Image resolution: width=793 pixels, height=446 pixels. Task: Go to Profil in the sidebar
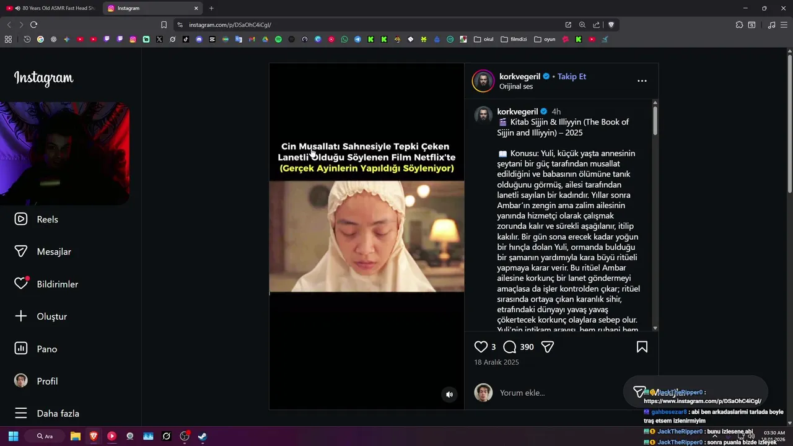[x=37, y=381]
